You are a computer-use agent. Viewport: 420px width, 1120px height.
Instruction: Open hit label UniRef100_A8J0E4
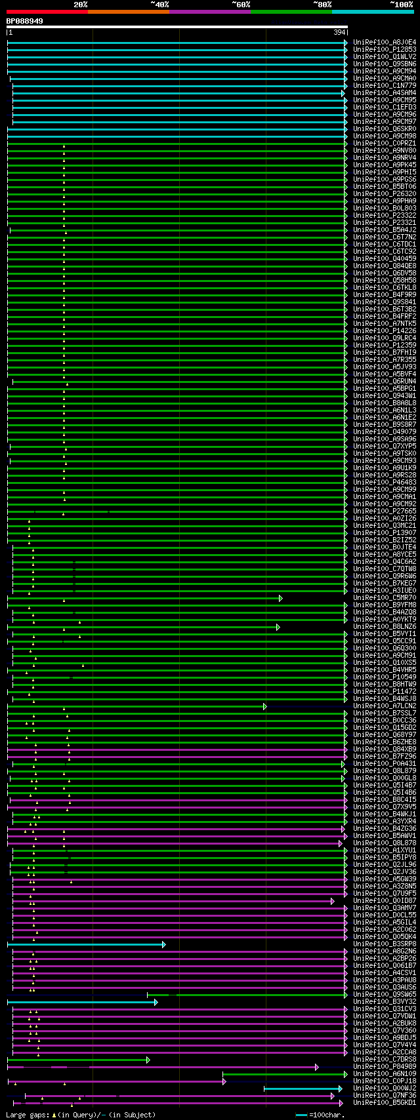coord(385,42)
